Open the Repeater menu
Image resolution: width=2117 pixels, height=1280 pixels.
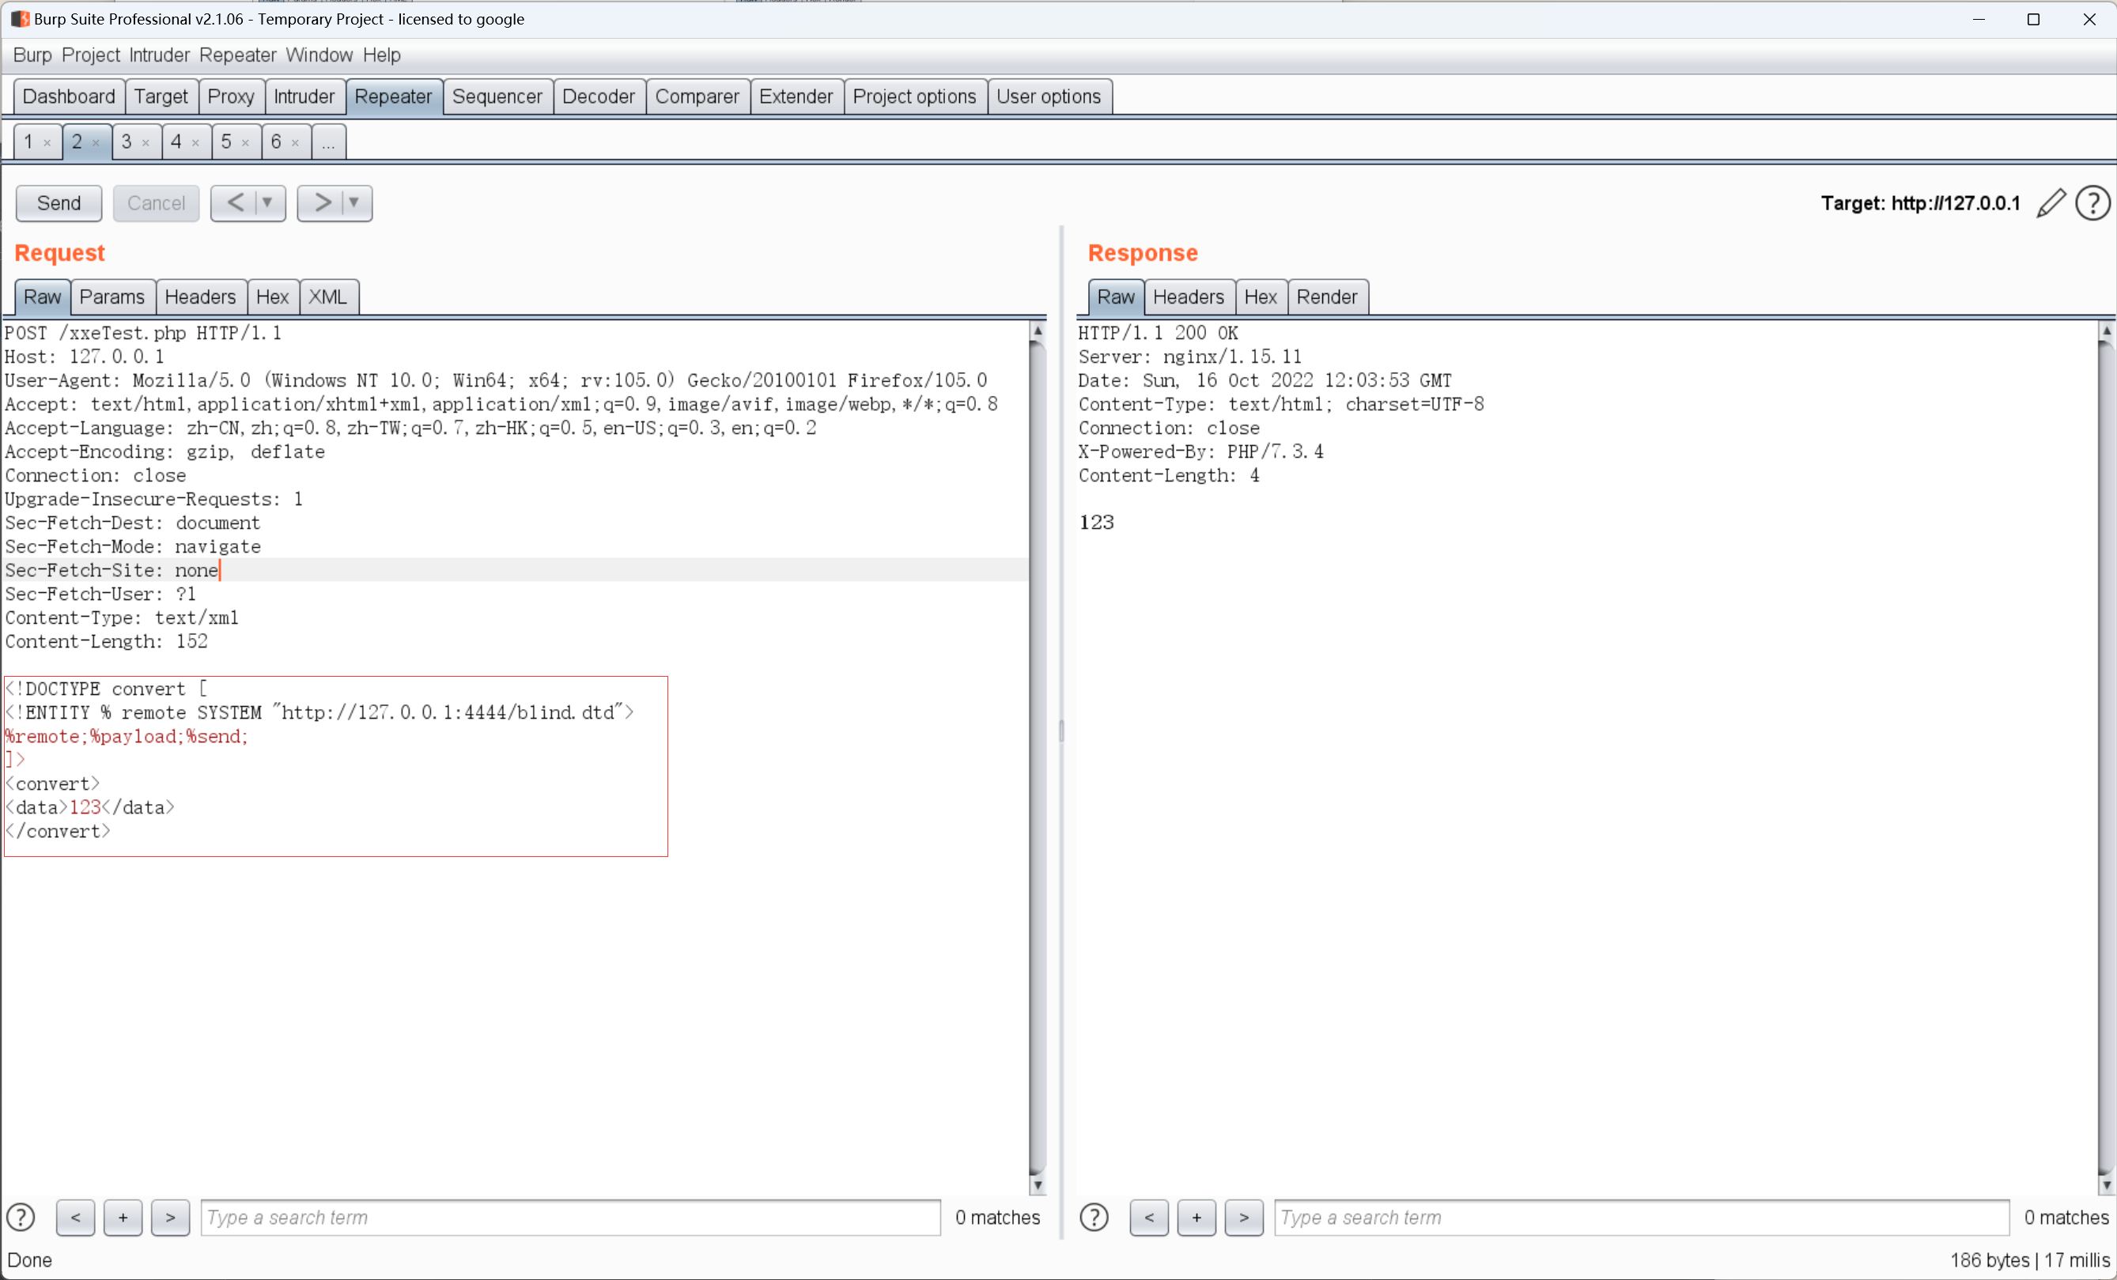pyautogui.click(x=238, y=55)
